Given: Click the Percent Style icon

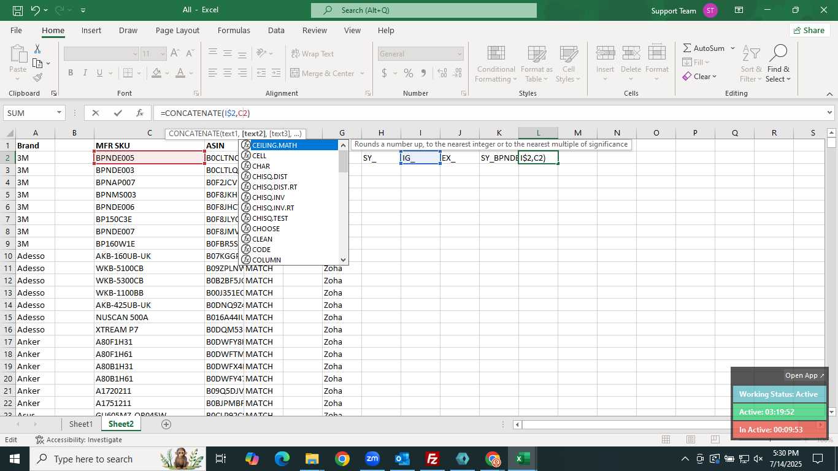Looking at the screenshot, I should pyautogui.click(x=408, y=73).
